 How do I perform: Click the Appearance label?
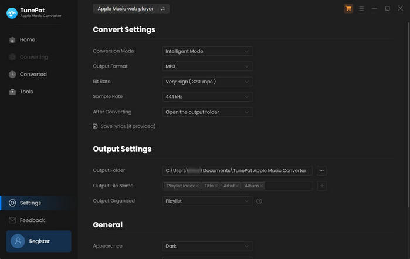pyautogui.click(x=108, y=246)
